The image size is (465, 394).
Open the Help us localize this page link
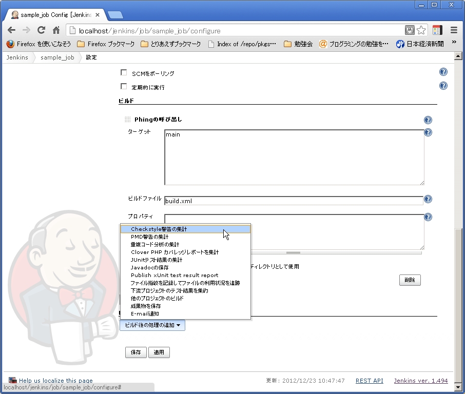(x=56, y=380)
